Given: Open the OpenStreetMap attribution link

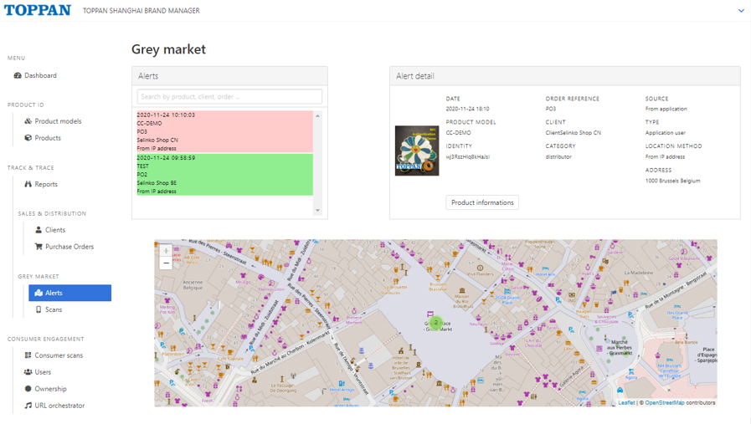Looking at the screenshot, I should [664, 403].
